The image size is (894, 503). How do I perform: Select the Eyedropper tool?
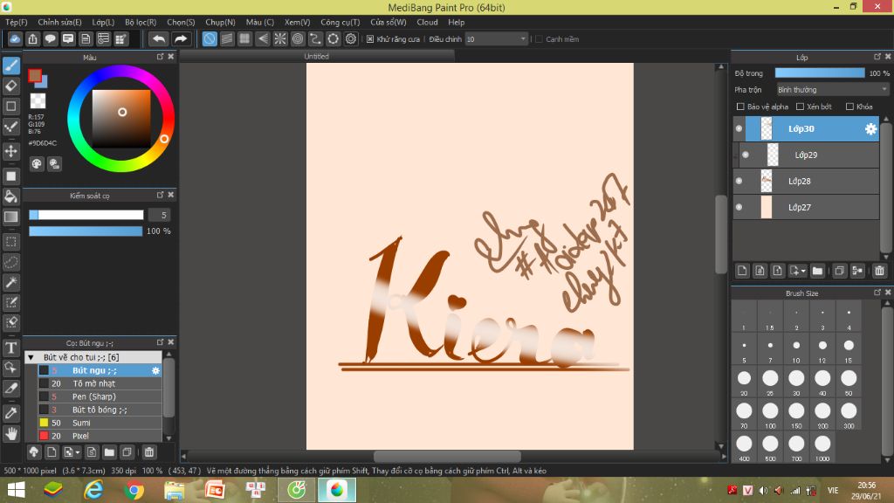click(x=11, y=413)
